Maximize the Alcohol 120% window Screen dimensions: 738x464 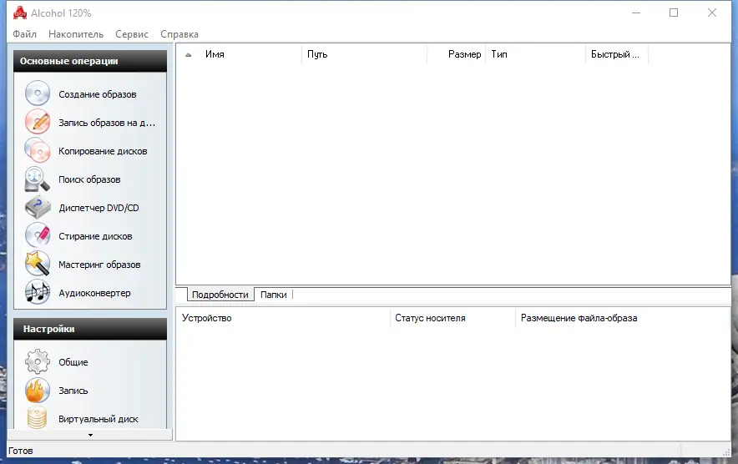[674, 13]
